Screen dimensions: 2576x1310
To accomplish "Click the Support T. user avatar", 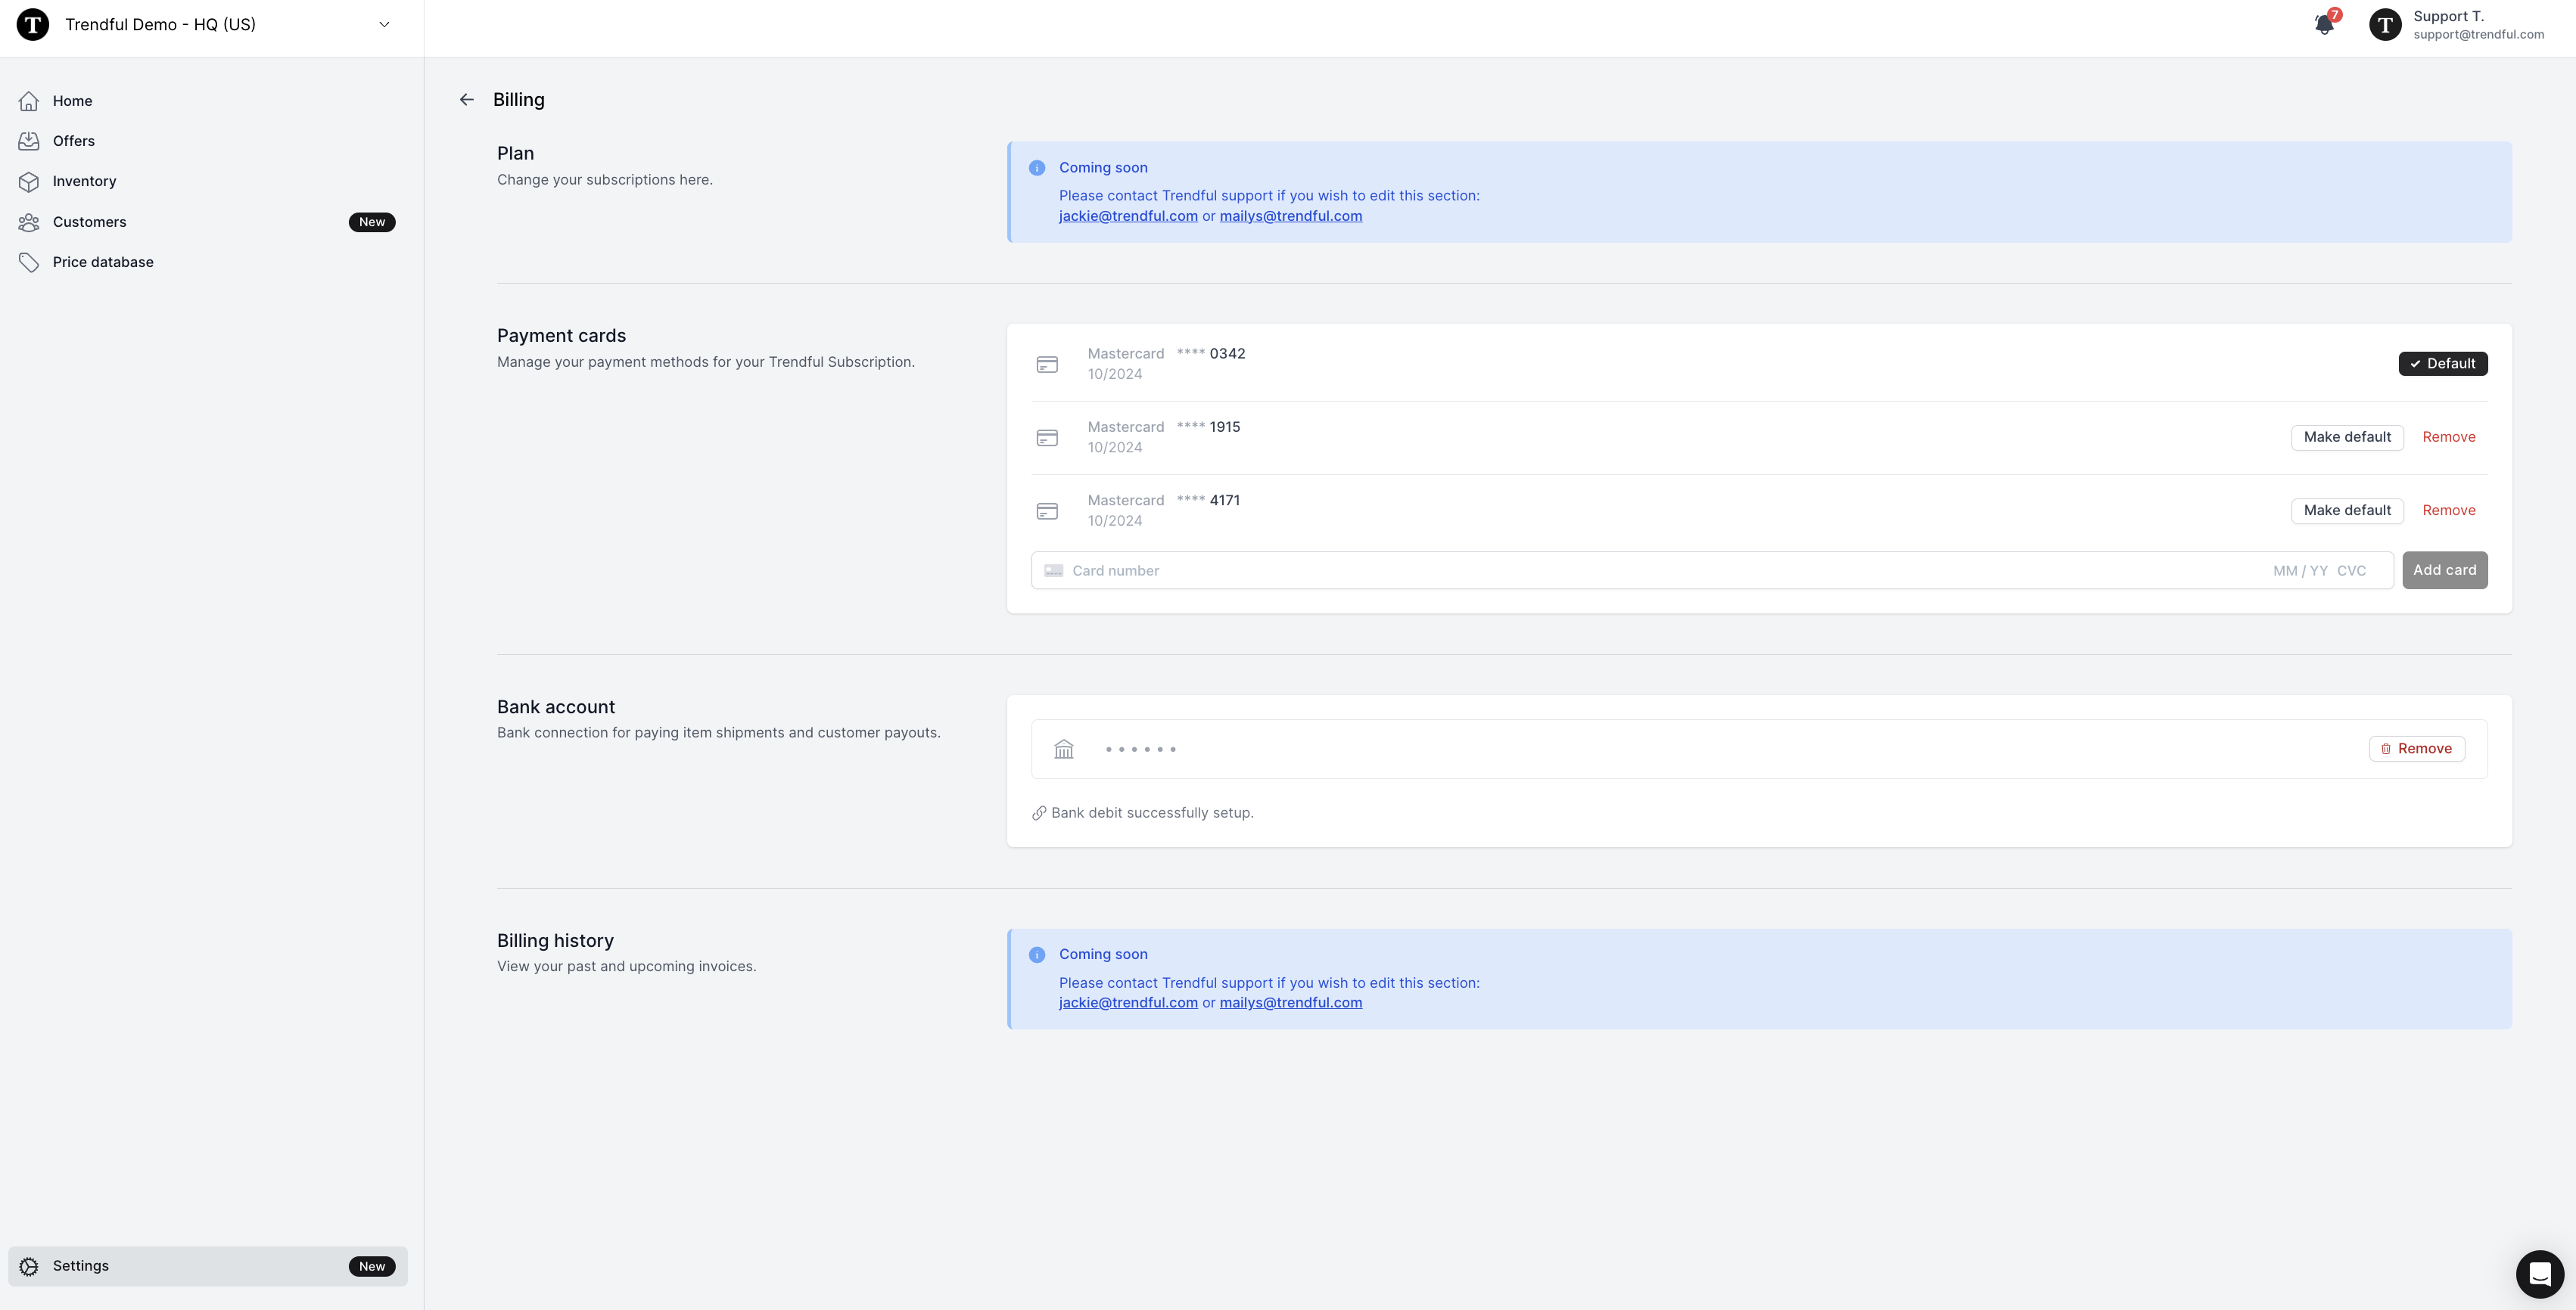I will 2385,25.
